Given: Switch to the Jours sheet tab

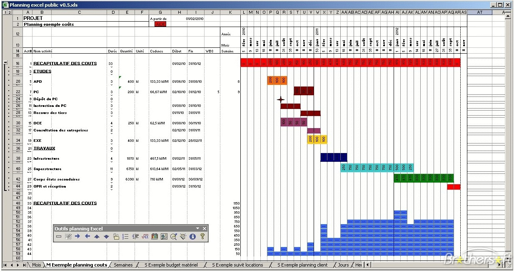Looking at the screenshot, I should 344,265.
